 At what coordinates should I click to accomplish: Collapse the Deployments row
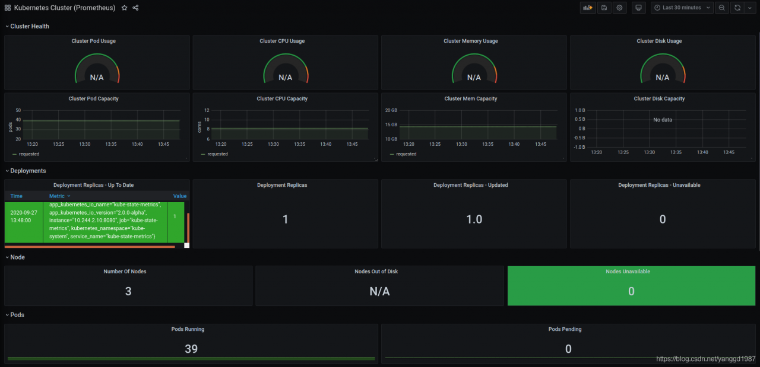pos(26,171)
